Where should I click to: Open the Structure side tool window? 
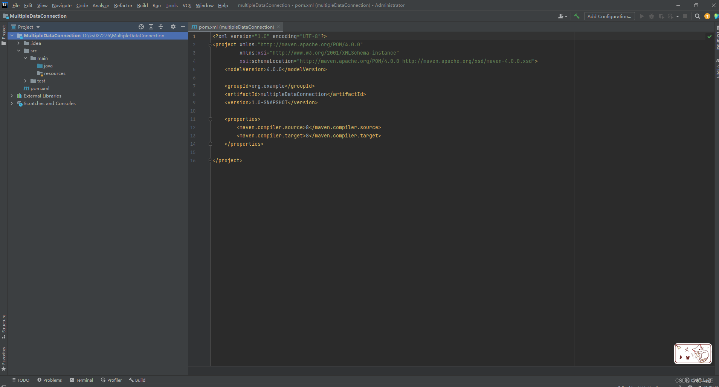4,326
